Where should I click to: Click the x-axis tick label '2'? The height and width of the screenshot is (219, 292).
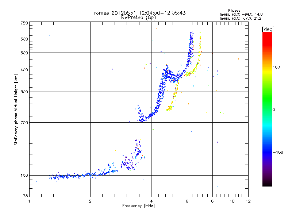90,201
